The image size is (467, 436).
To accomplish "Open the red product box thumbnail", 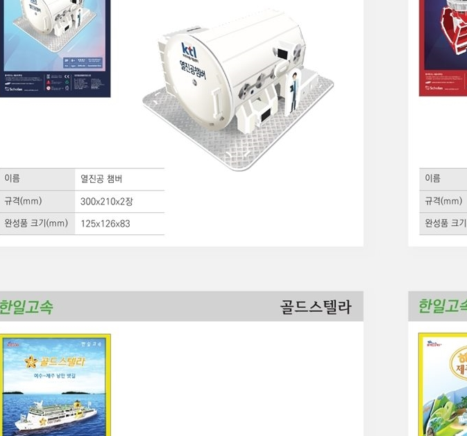I will point(443,49).
